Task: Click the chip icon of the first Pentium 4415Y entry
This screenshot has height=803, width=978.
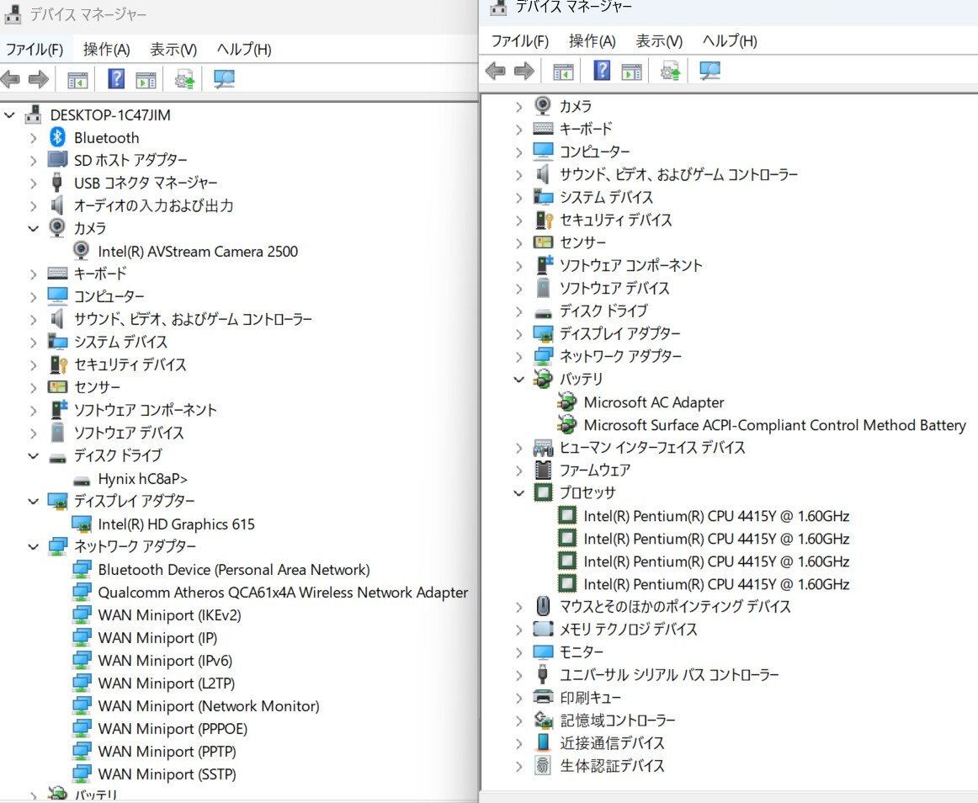Action: [567, 515]
